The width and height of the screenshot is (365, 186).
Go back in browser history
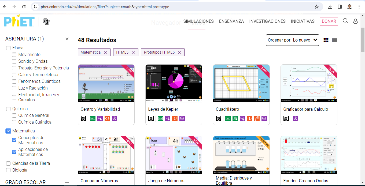click(5, 7)
